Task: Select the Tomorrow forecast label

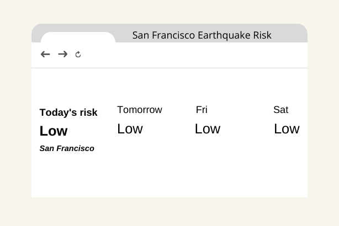Action: (140, 110)
